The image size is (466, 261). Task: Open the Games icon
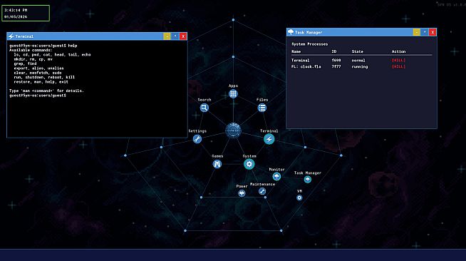click(x=217, y=164)
